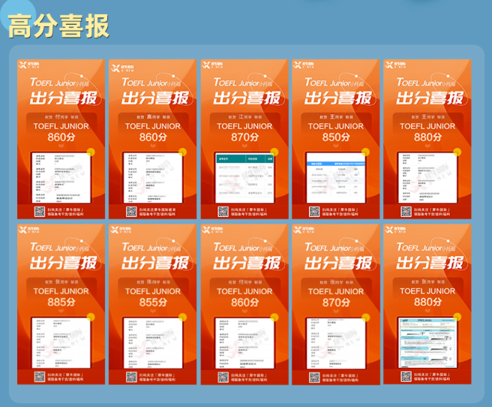Viewport: 492px width, 407px height.
Task: Click the logo atop the 855分 poster
Action: point(121,230)
